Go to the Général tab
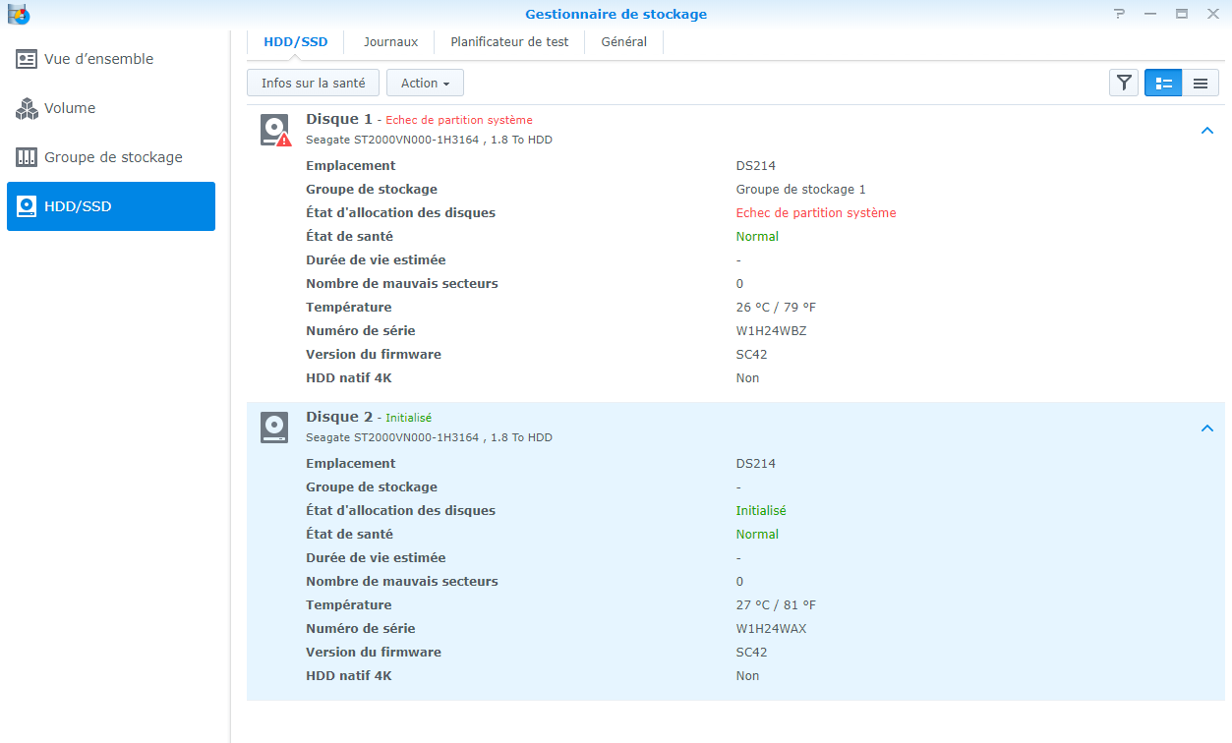The width and height of the screenshot is (1232, 743). coord(623,42)
